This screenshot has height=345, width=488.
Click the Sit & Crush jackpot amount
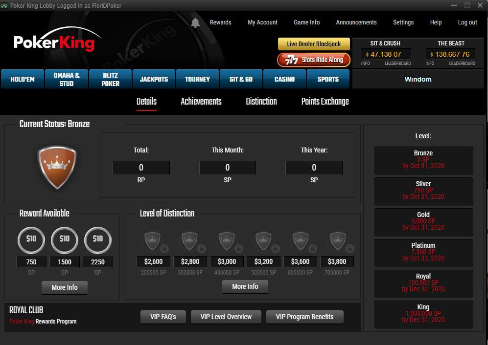tap(386, 54)
